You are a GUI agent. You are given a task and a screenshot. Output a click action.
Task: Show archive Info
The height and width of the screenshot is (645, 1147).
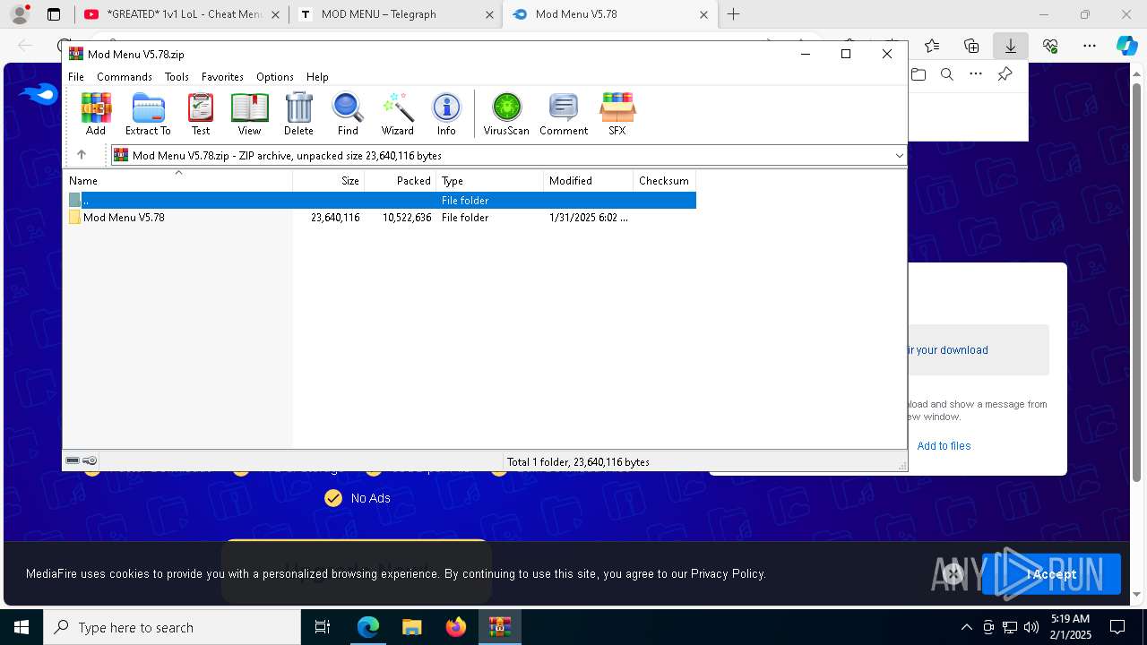point(446,114)
